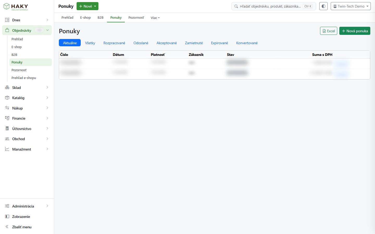The width and height of the screenshot is (375, 234).
Task: Click the Katalóg box icon
Action: [x=7, y=98]
